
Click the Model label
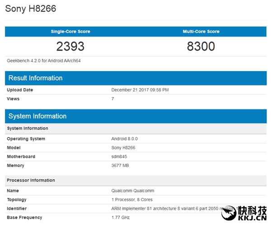(x=14, y=148)
